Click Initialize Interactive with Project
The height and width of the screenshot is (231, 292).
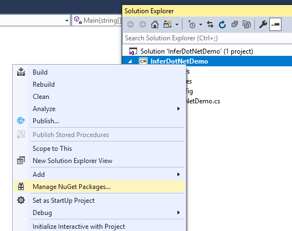point(99,227)
